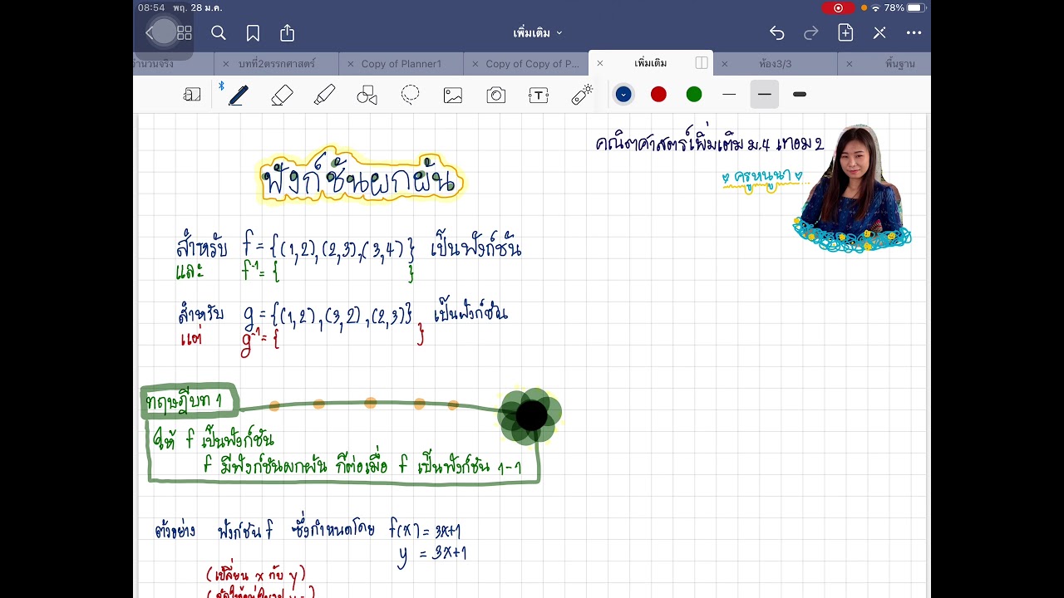The image size is (1064, 598).
Task: Redo the last action
Action: coord(811,33)
